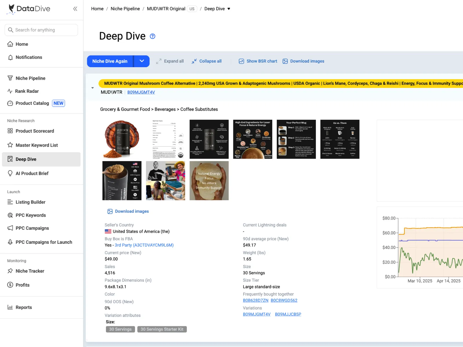Open the PPC Keywords tool
Viewport: 463px width, 347px height.
tap(30, 215)
